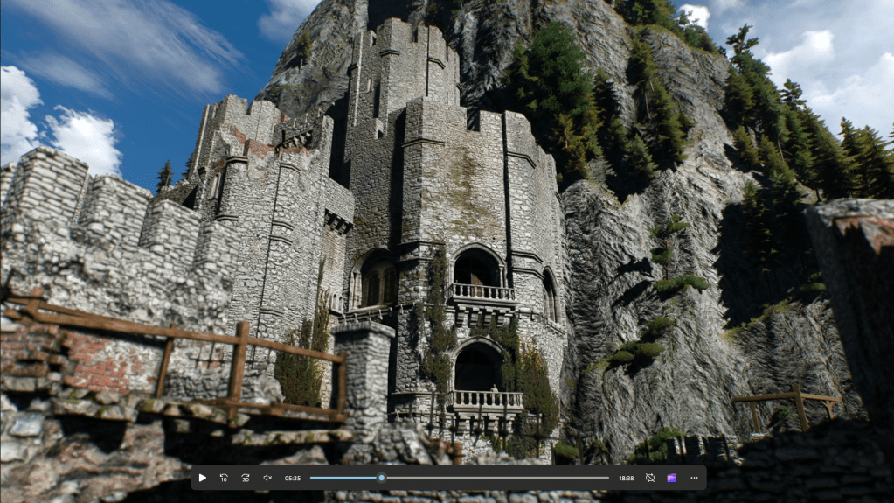Viewport: 894px width, 503px height.
Task: Skip back 10 seconds
Action: (224, 478)
